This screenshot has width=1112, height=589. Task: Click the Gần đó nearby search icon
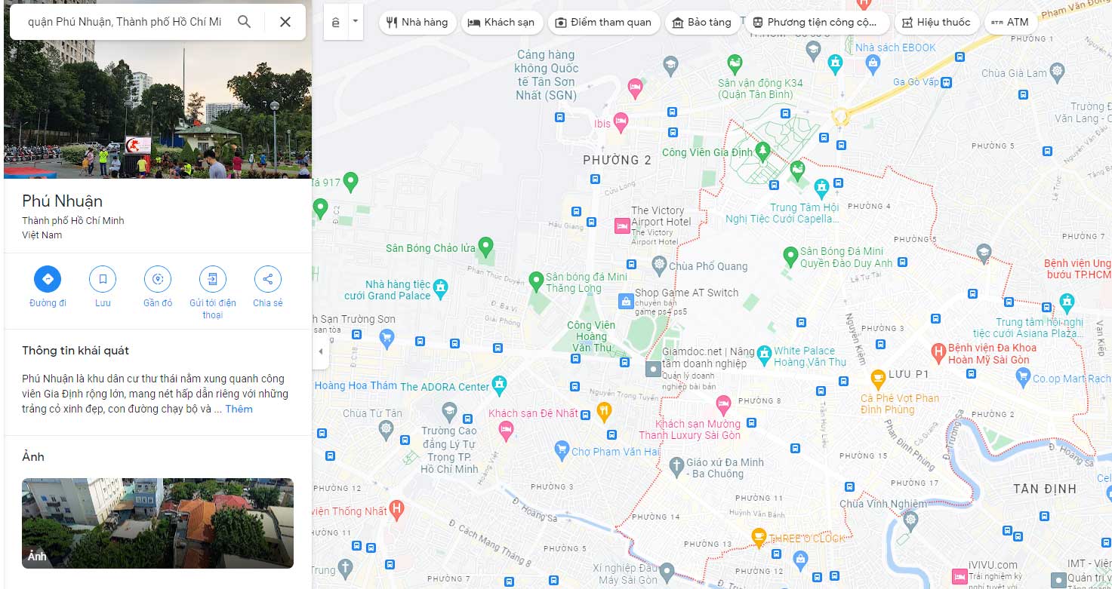tap(157, 279)
